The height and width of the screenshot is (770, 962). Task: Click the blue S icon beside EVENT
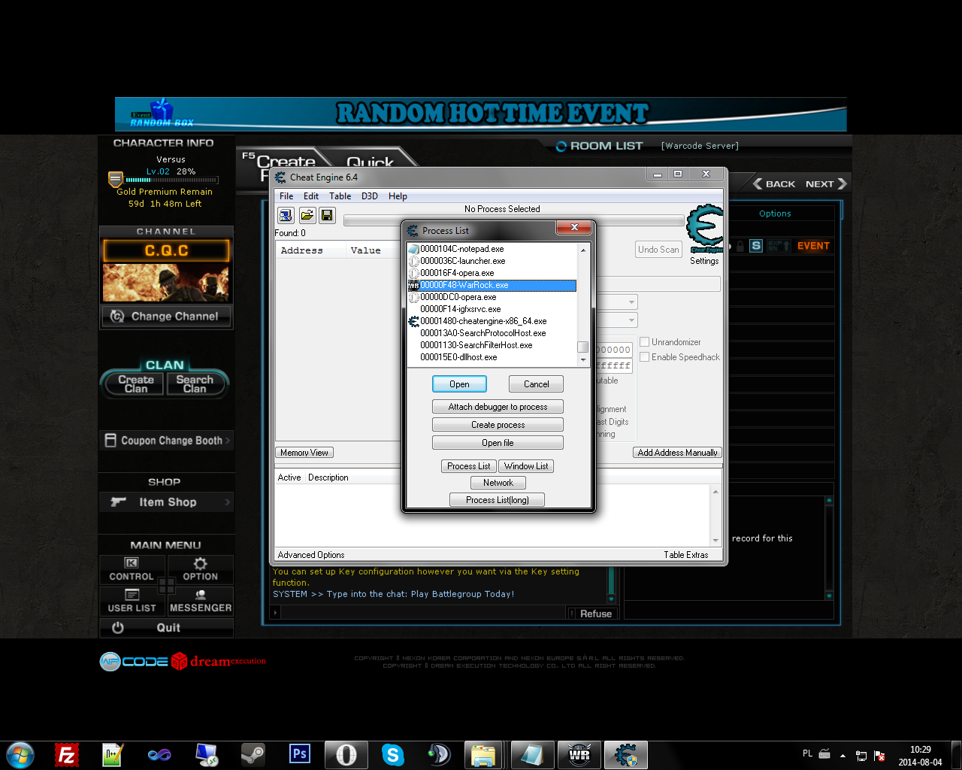coord(756,246)
